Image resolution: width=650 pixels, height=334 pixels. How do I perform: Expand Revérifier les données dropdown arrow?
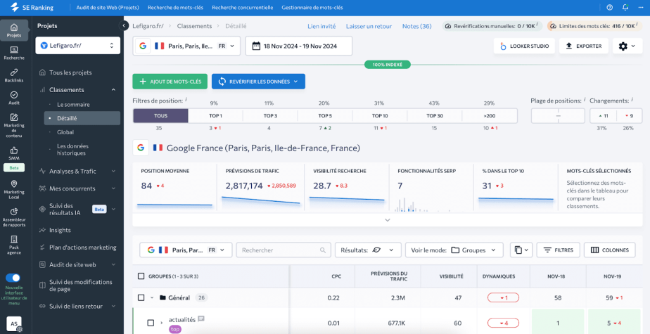(296, 82)
